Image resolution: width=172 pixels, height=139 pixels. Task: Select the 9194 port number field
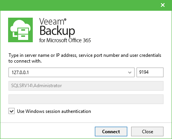[150, 72]
